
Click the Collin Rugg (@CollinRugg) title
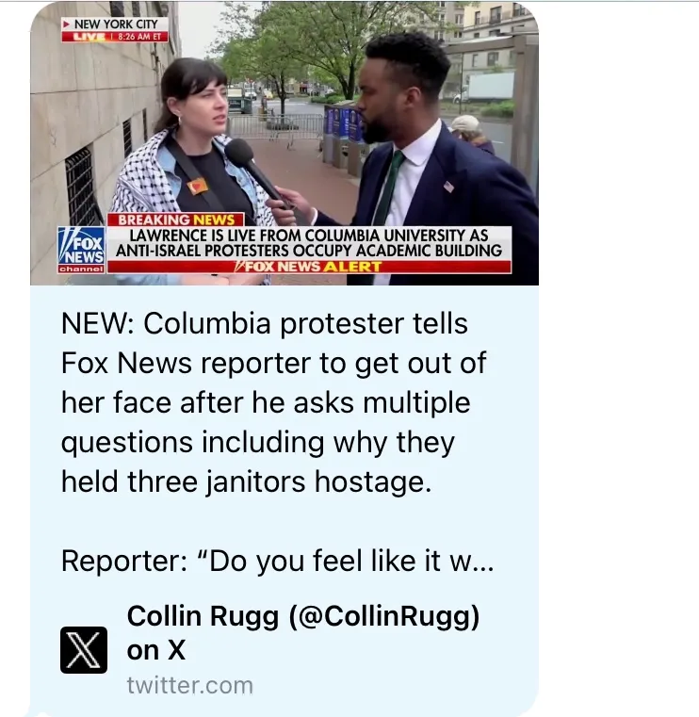coord(303,615)
